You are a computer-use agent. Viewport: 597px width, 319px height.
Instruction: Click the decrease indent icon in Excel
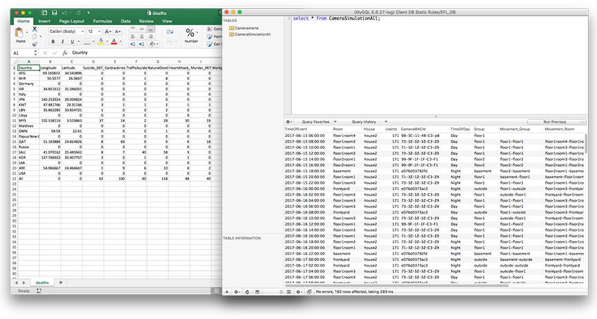pyautogui.click(x=133, y=45)
